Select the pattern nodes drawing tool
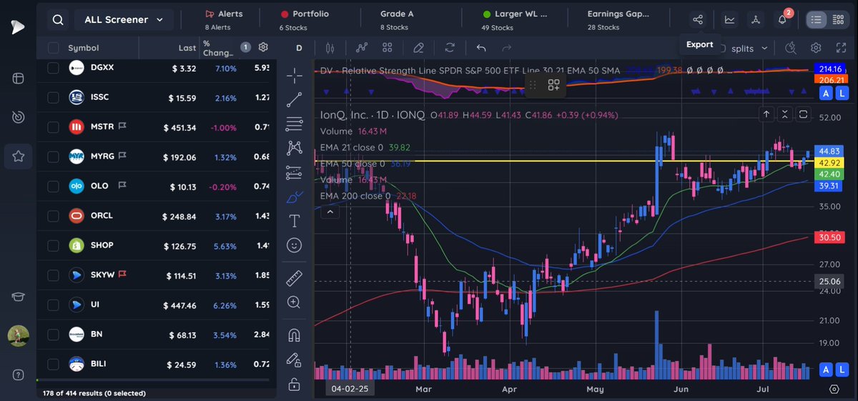This screenshot has width=858, height=401. pyautogui.click(x=294, y=148)
